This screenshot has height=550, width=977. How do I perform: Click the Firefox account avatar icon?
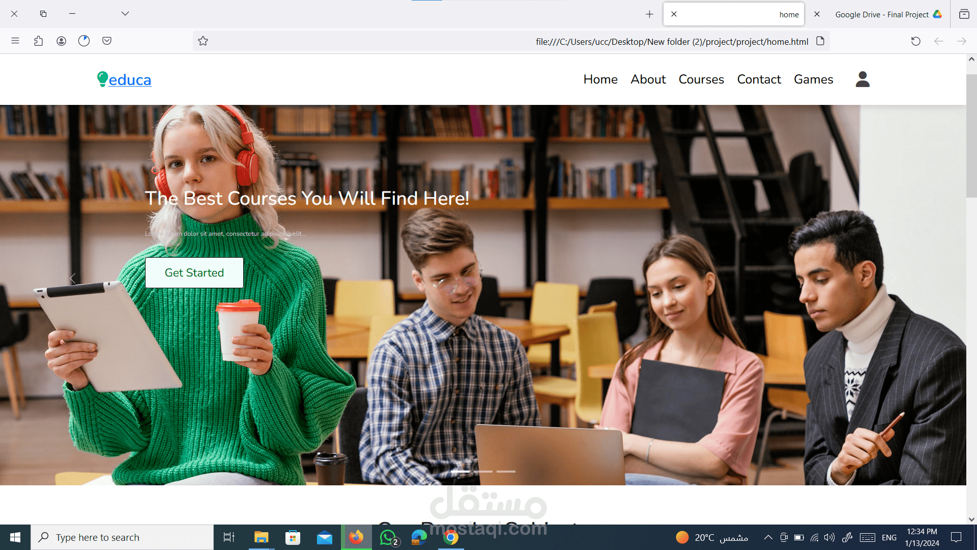pos(61,41)
